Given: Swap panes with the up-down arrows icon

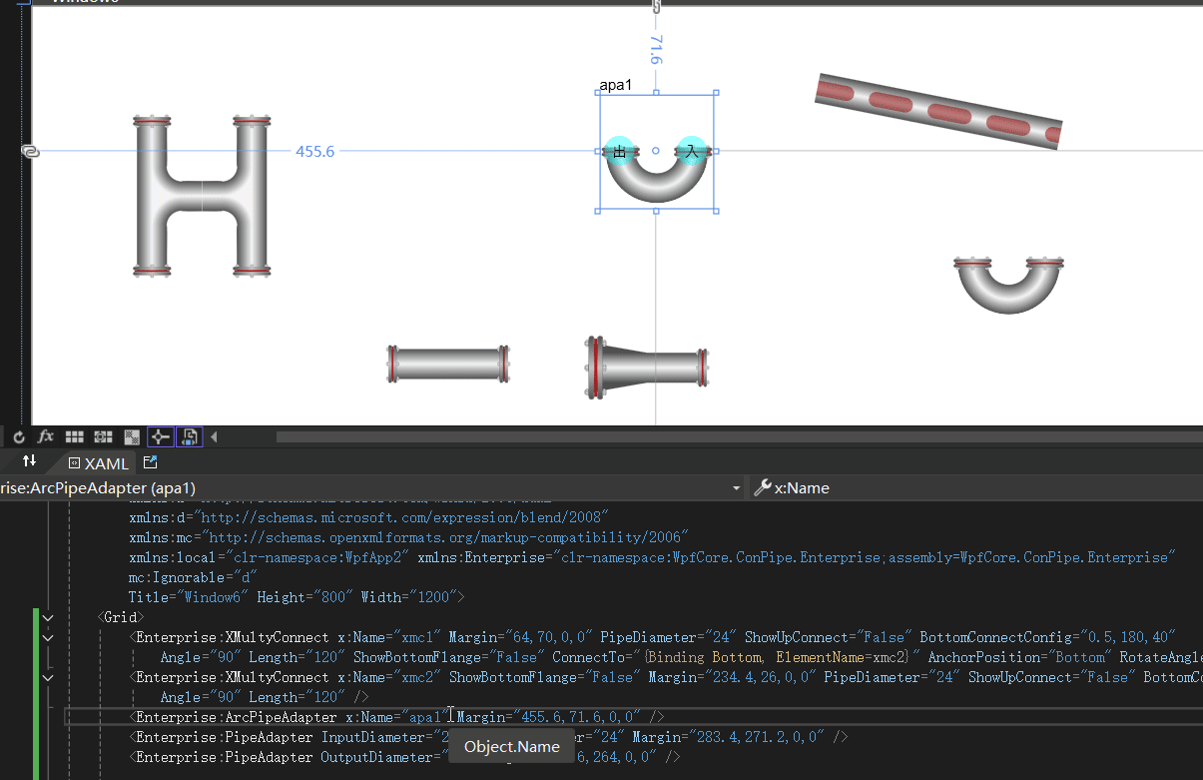Looking at the screenshot, I should (30, 461).
